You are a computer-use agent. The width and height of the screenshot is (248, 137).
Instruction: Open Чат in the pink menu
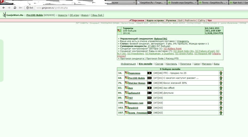point(210,20)
